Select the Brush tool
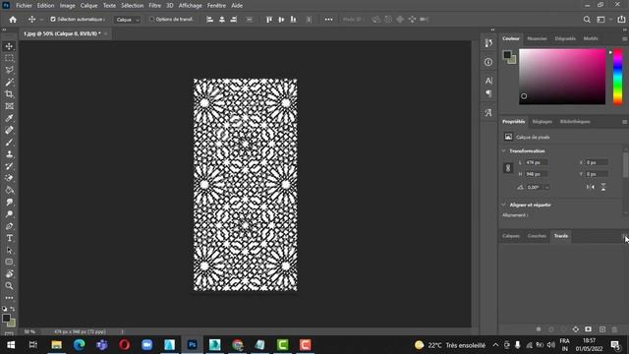Viewport: 629px width, 354px height. pyautogui.click(x=9, y=142)
